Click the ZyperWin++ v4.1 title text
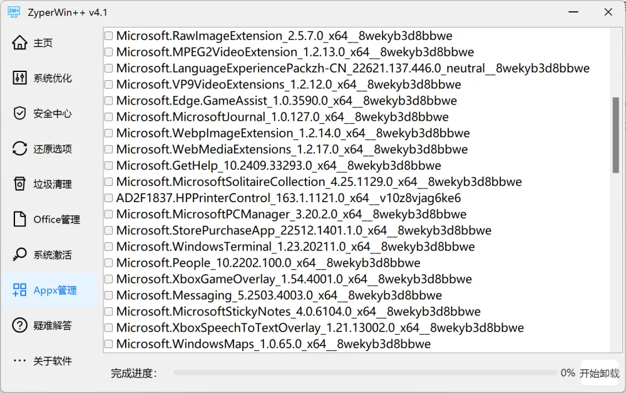The image size is (626, 393). [68, 13]
